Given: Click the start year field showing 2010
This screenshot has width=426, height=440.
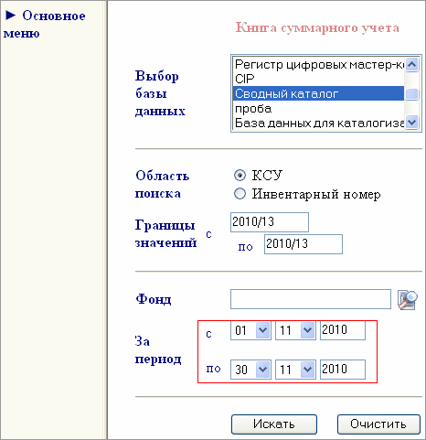Looking at the screenshot, I should [343, 330].
